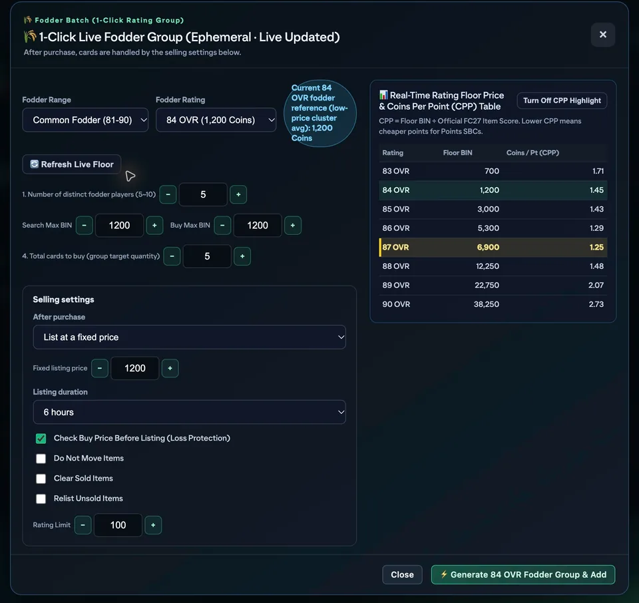Enable Relist Unsold Items checkbox
The image size is (639, 603).
click(41, 499)
